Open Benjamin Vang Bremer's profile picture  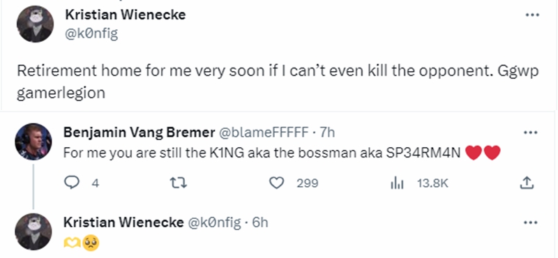click(33, 142)
